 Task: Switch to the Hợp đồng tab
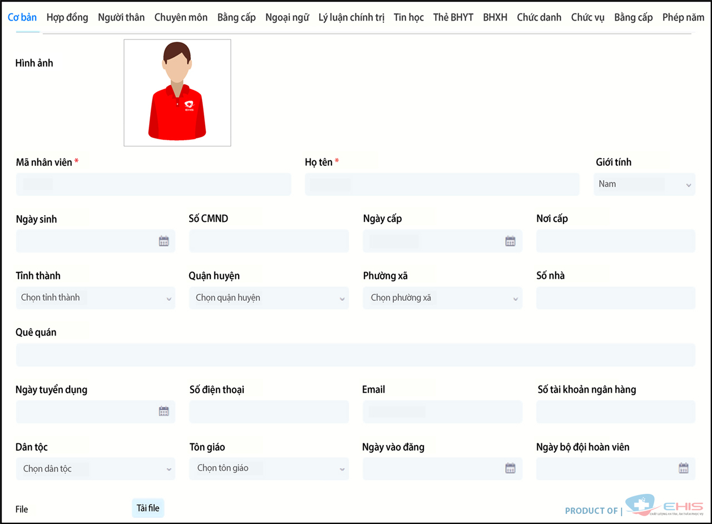pos(67,17)
